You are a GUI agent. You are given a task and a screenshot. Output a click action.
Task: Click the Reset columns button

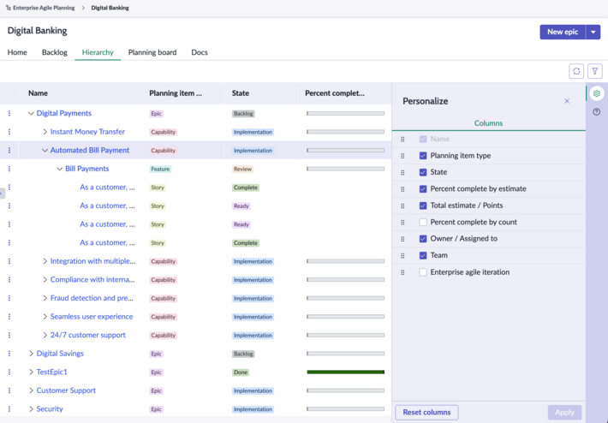click(426, 412)
